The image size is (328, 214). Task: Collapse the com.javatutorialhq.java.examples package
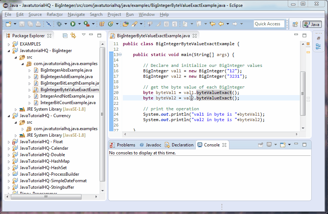pos(22,63)
